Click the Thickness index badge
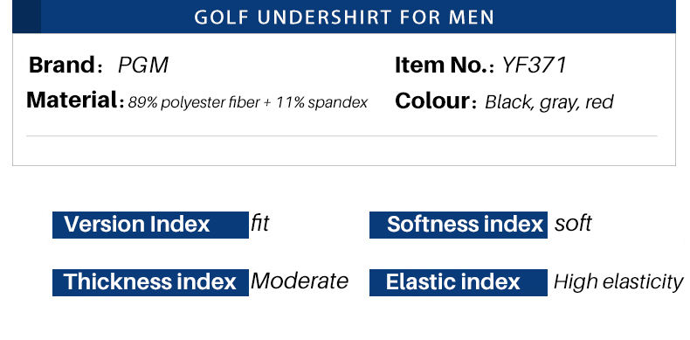This screenshot has width=690, height=340. click(x=150, y=282)
